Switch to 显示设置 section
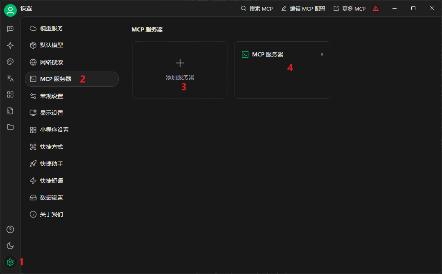Viewport: 442px width, 274px height. (51, 112)
